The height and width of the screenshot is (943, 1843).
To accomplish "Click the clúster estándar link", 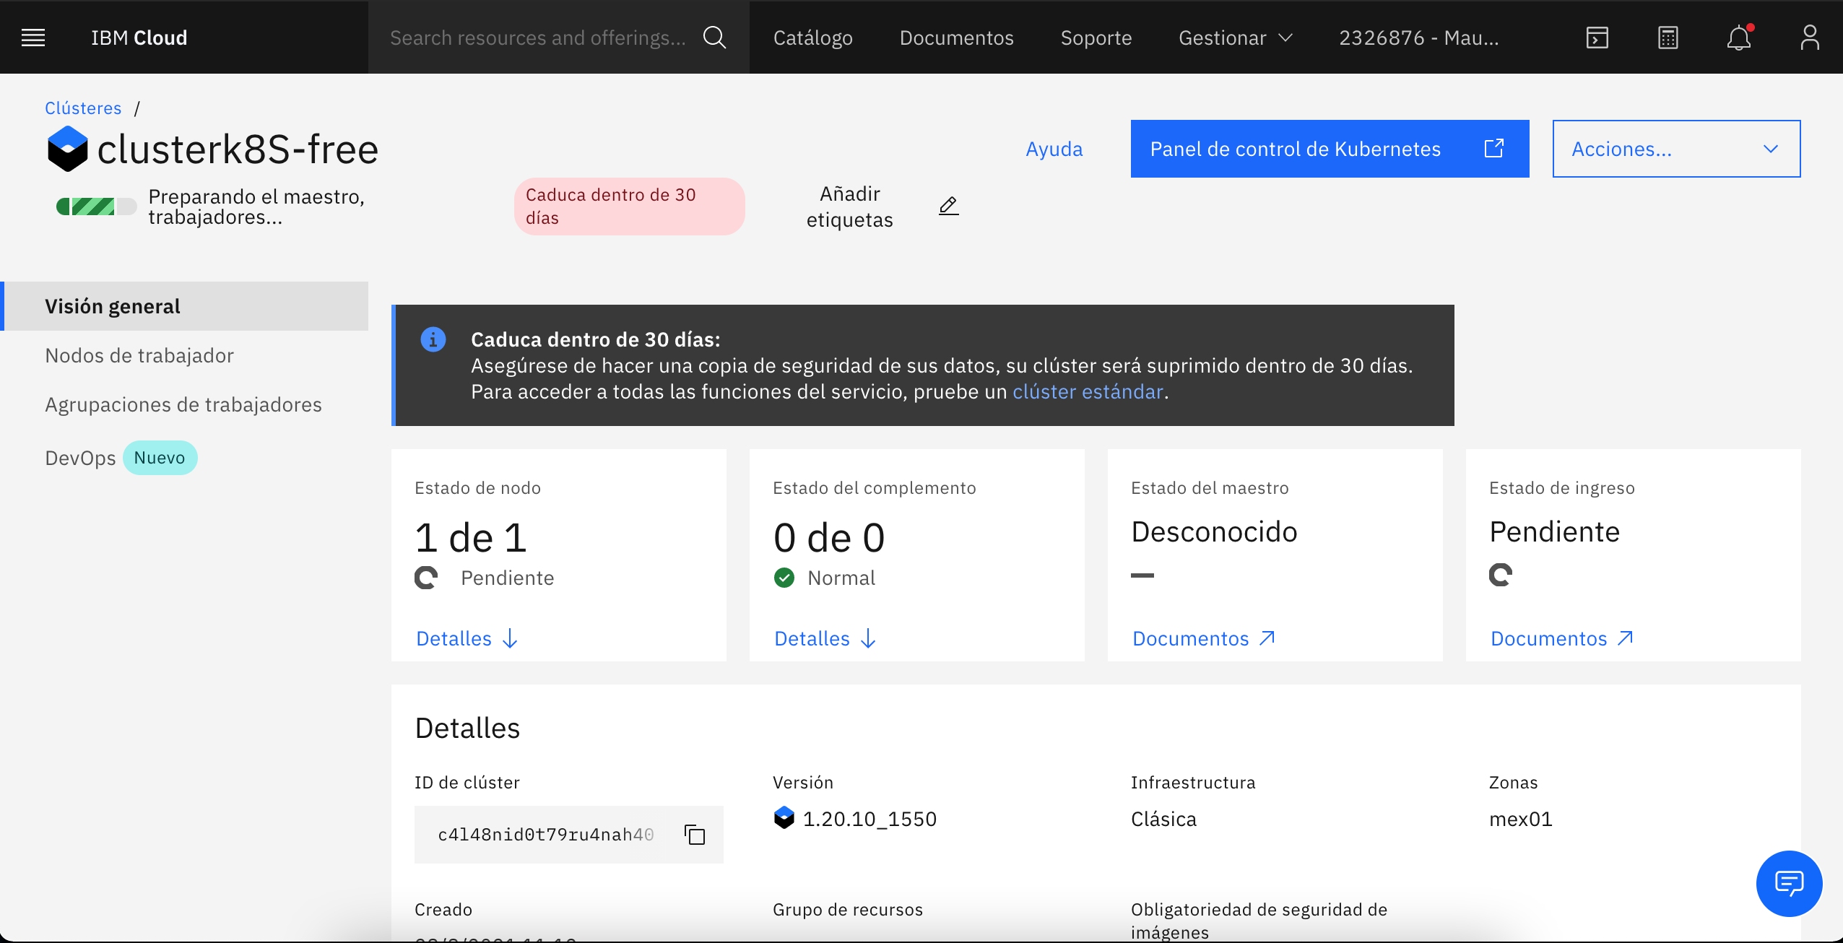I will pos(1088,391).
